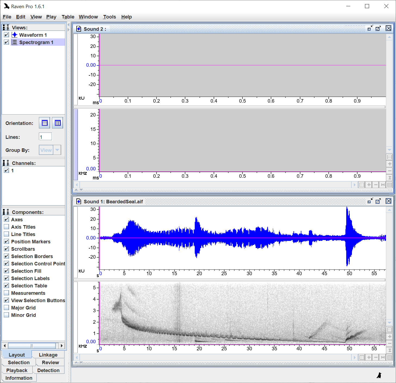396x383 pixels.
Task: Zoom out vertically on BeardedSeal.aif window
Action: tap(389, 344)
